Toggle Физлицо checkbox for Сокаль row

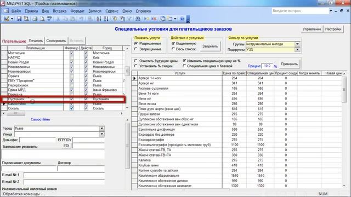coord(71,108)
